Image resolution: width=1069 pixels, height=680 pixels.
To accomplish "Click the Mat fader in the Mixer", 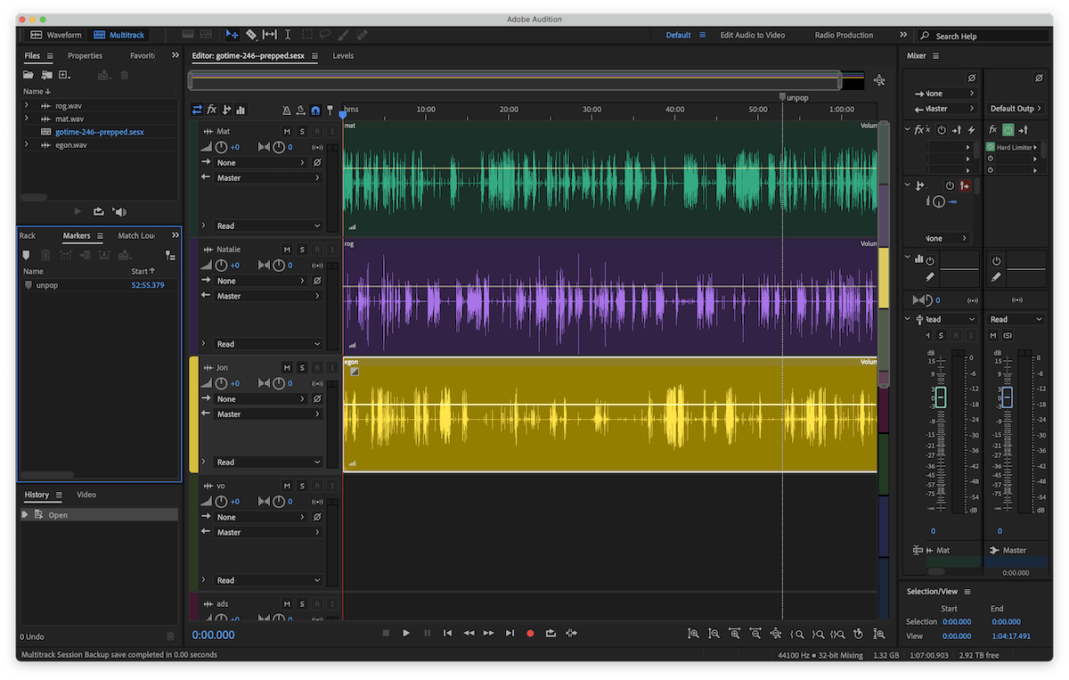I will tap(940, 397).
